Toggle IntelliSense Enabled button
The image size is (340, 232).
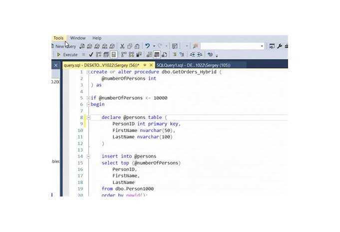pos(114,54)
